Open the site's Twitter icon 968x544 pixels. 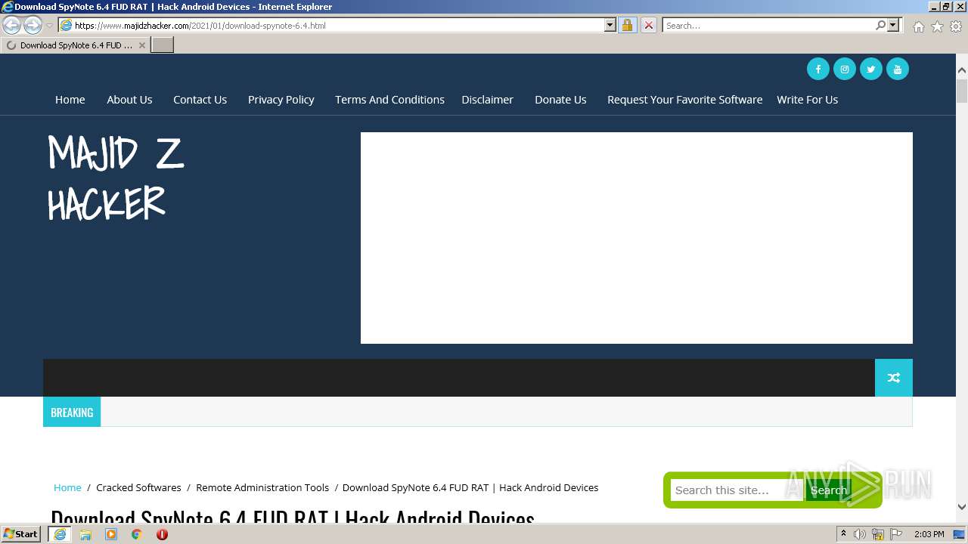click(x=871, y=69)
